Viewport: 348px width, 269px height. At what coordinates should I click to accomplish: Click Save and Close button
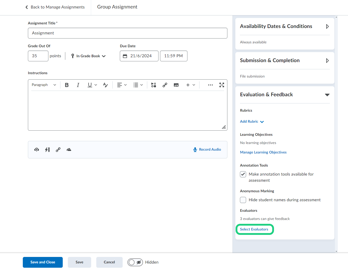(x=43, y=262)
